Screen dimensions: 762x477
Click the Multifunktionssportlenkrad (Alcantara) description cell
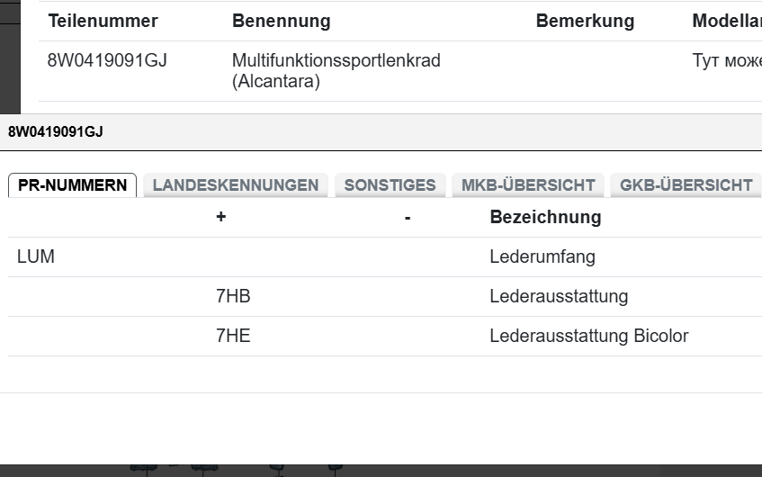pyautogui.click(x=336, y=71)
